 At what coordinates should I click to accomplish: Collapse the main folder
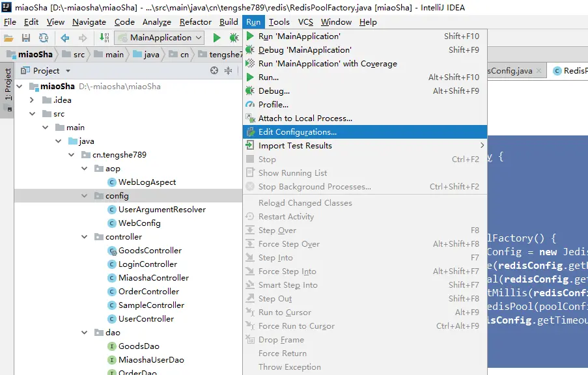point(46,128)
